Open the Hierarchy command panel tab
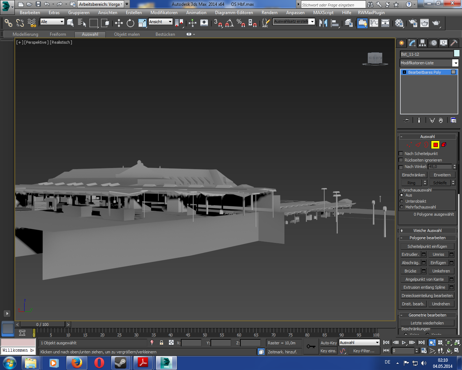 click(x=422, y=43)
